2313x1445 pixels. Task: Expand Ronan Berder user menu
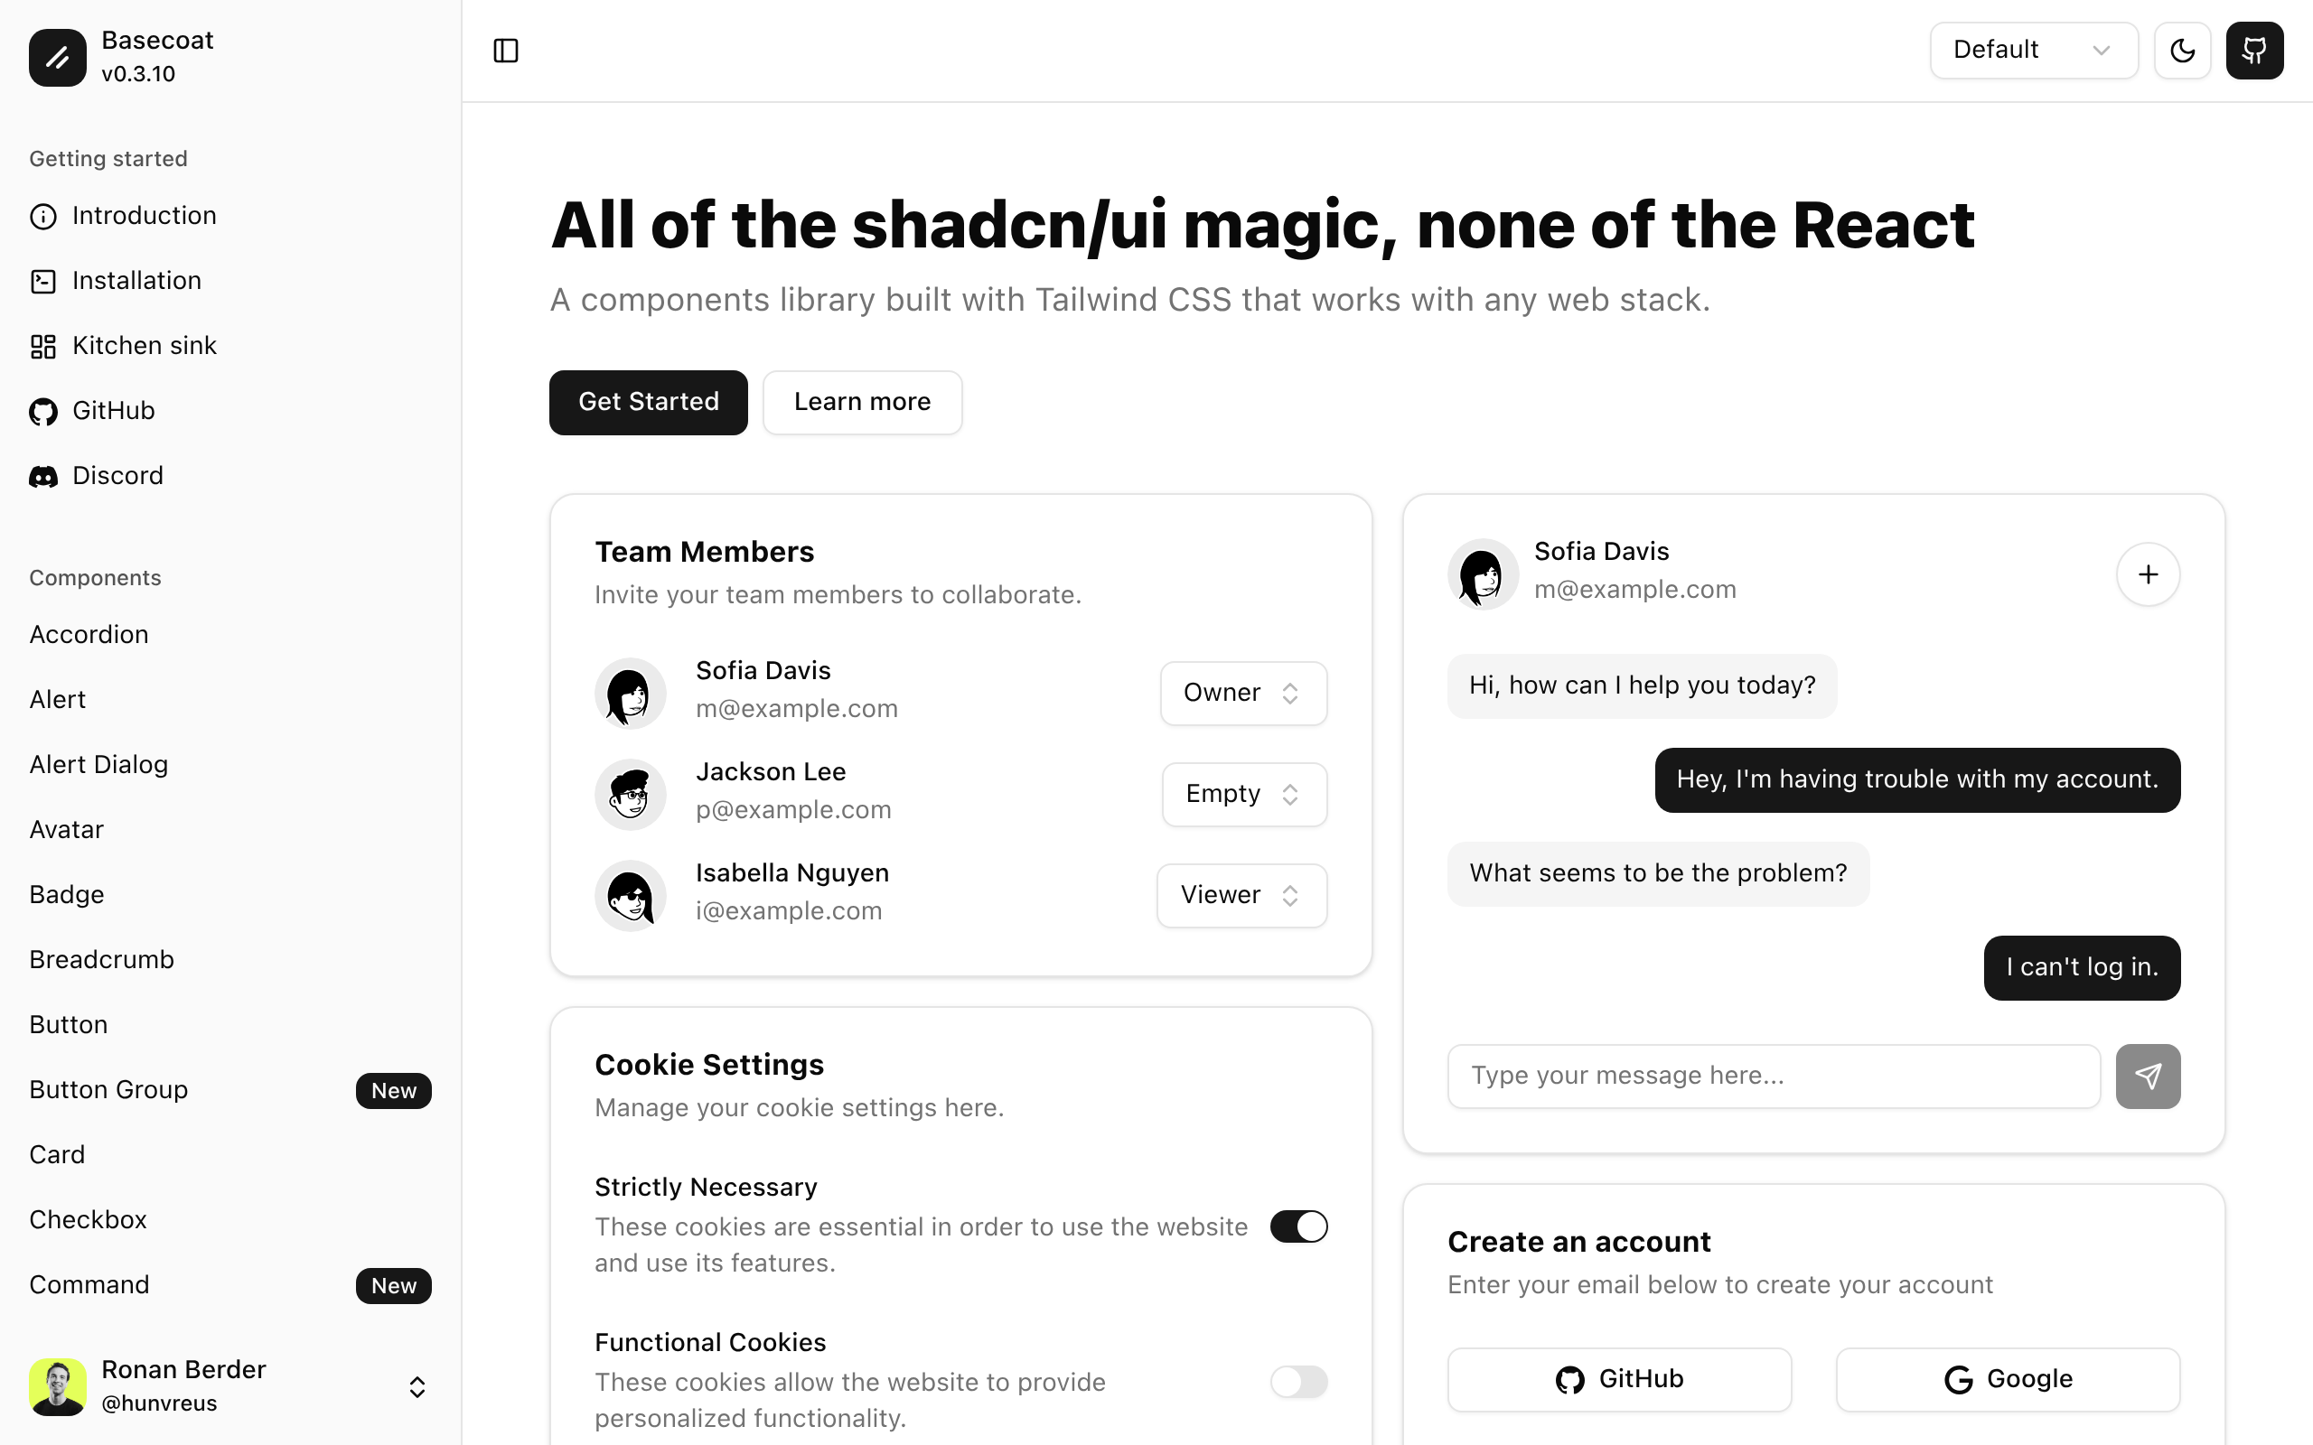(417, 1386)
